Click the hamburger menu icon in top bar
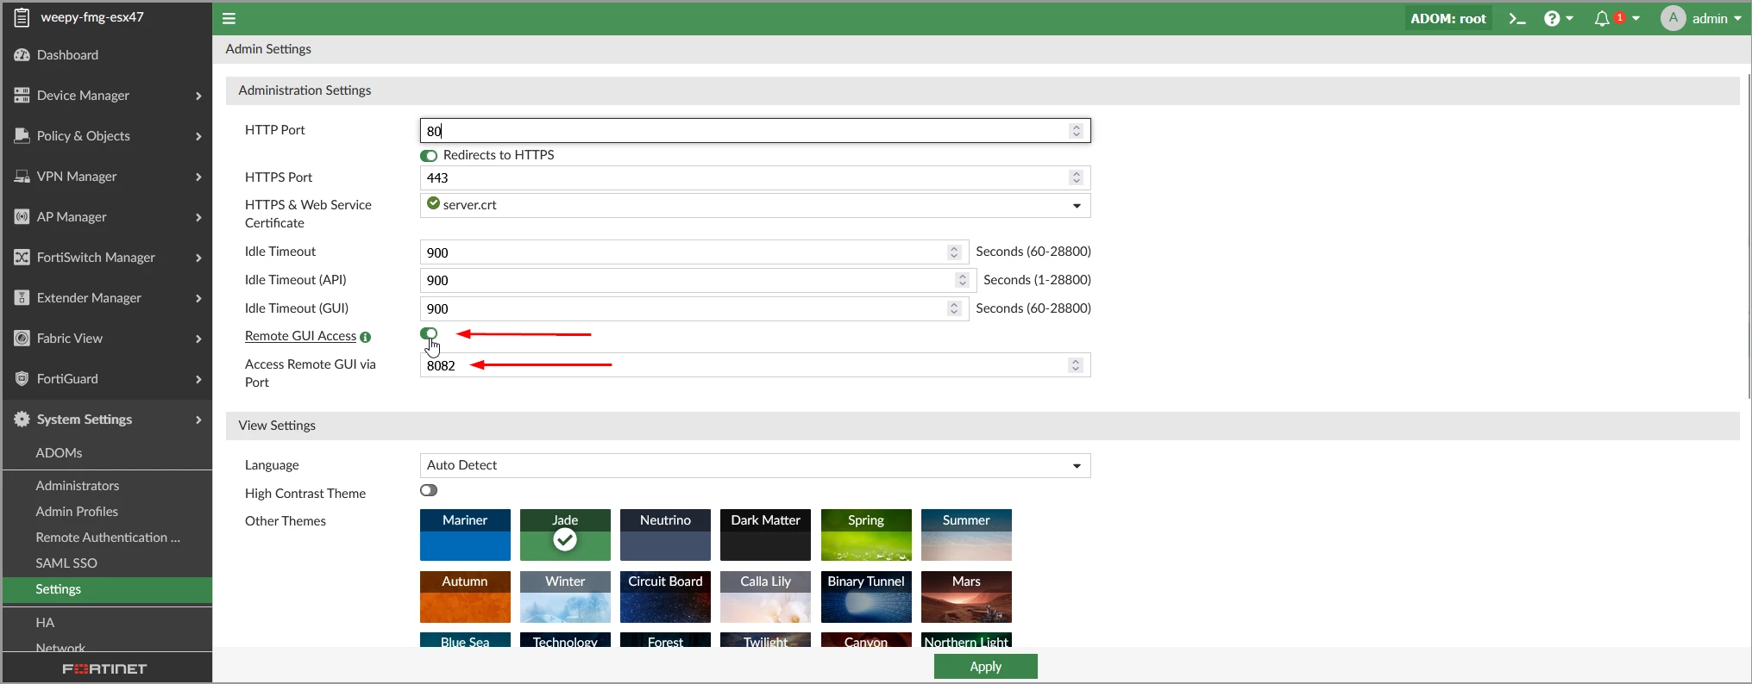 click(x=229, y=18)
